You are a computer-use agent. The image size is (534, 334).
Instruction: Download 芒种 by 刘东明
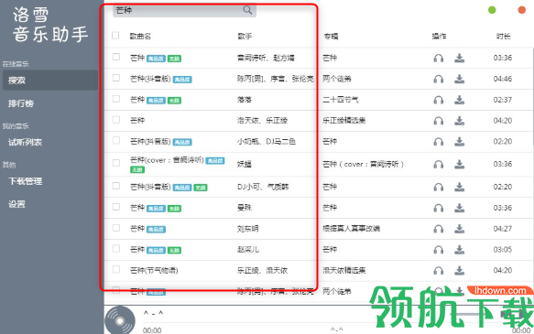(460, 229)
